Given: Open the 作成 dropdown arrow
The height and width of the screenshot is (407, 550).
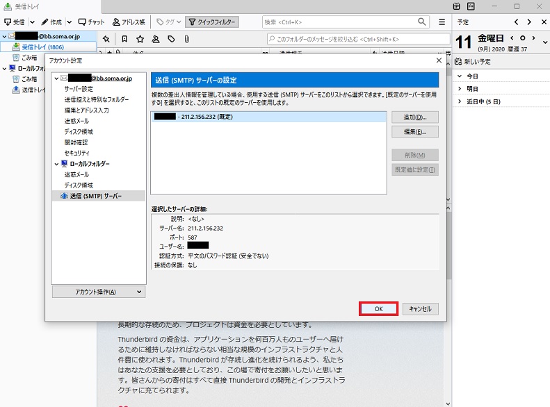Looking at the screenshot, I should tap(70, 22).
